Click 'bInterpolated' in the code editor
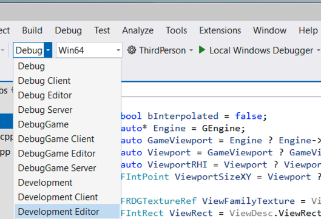321x219 pixels. point(183,116)
